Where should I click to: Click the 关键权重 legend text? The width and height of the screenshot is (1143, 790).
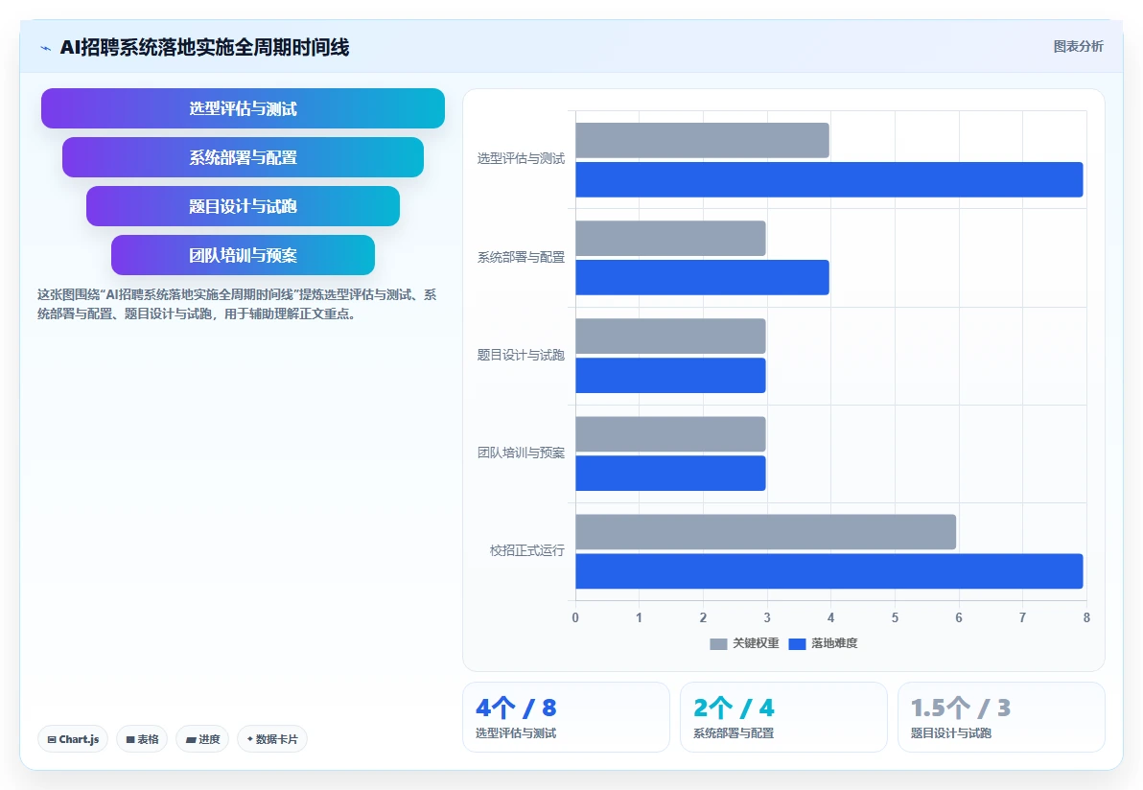(756, 643)
